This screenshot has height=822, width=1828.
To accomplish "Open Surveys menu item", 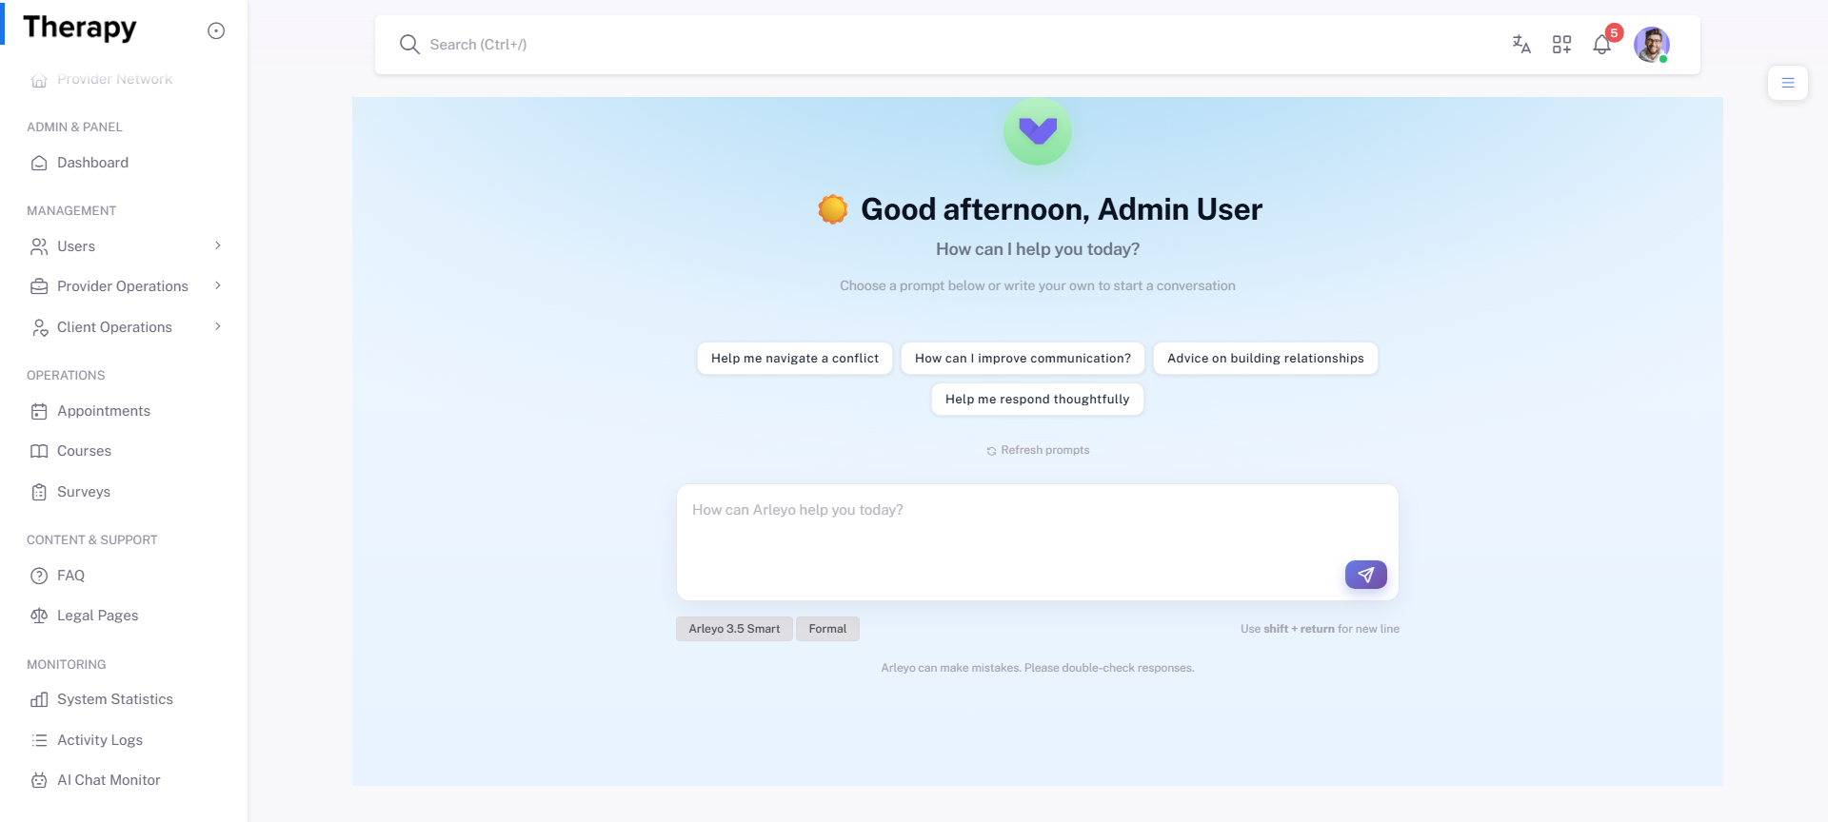I will 124,492.
